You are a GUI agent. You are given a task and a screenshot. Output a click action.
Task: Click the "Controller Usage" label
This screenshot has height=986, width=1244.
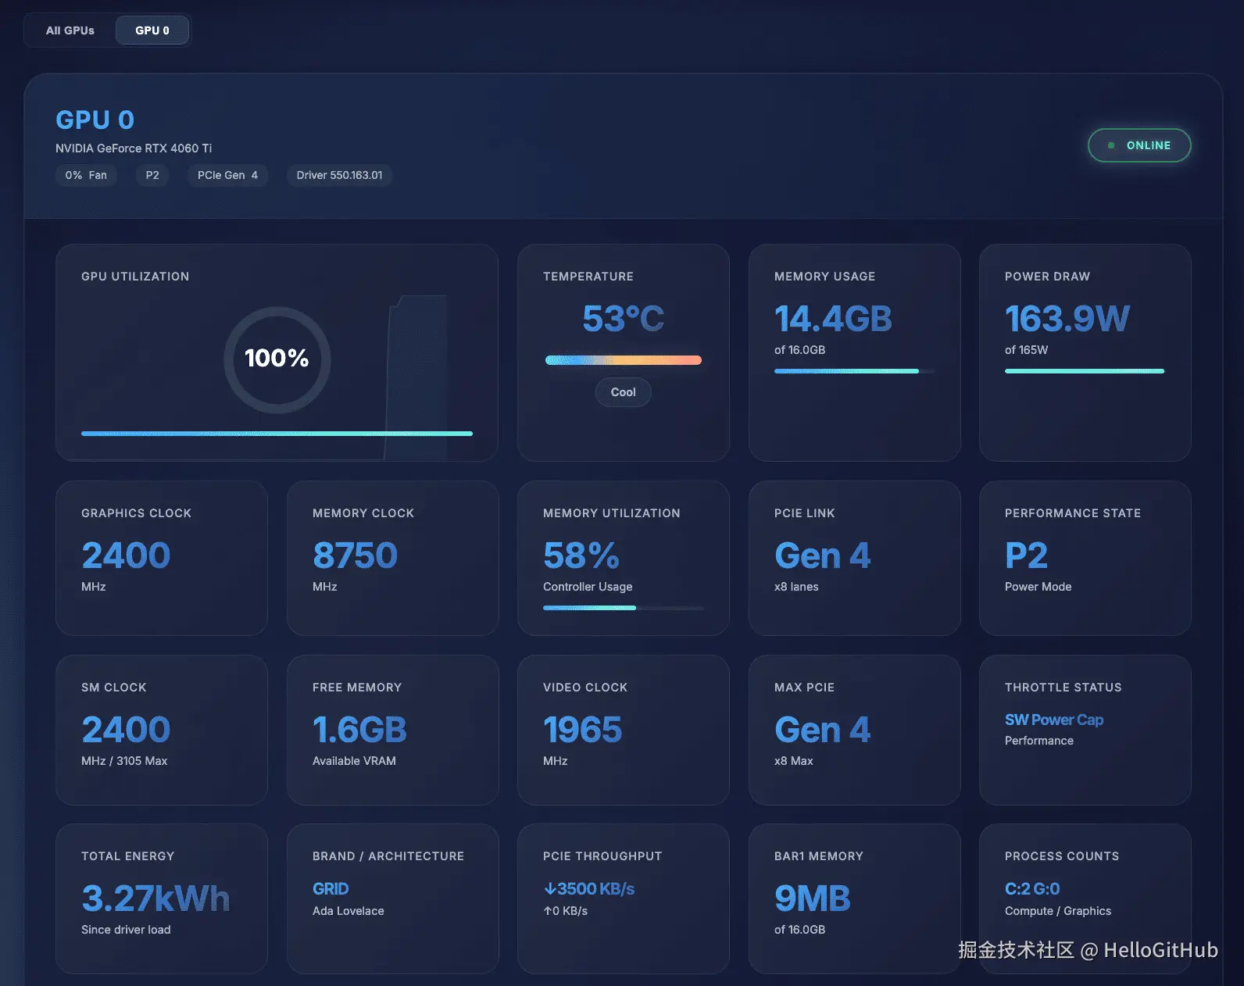click(x=588, y=587)
